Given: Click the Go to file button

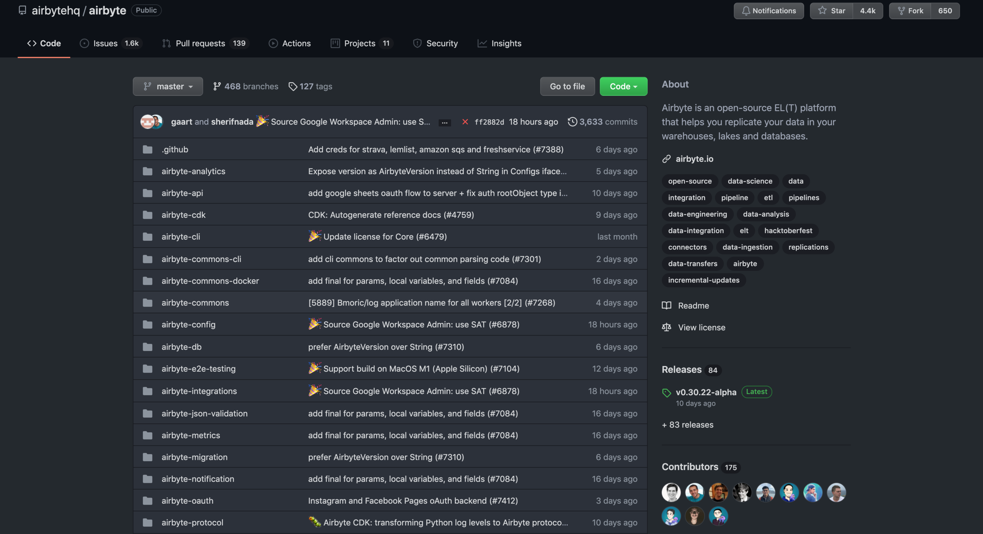Looking at the screenshot, I should [567, 86].
